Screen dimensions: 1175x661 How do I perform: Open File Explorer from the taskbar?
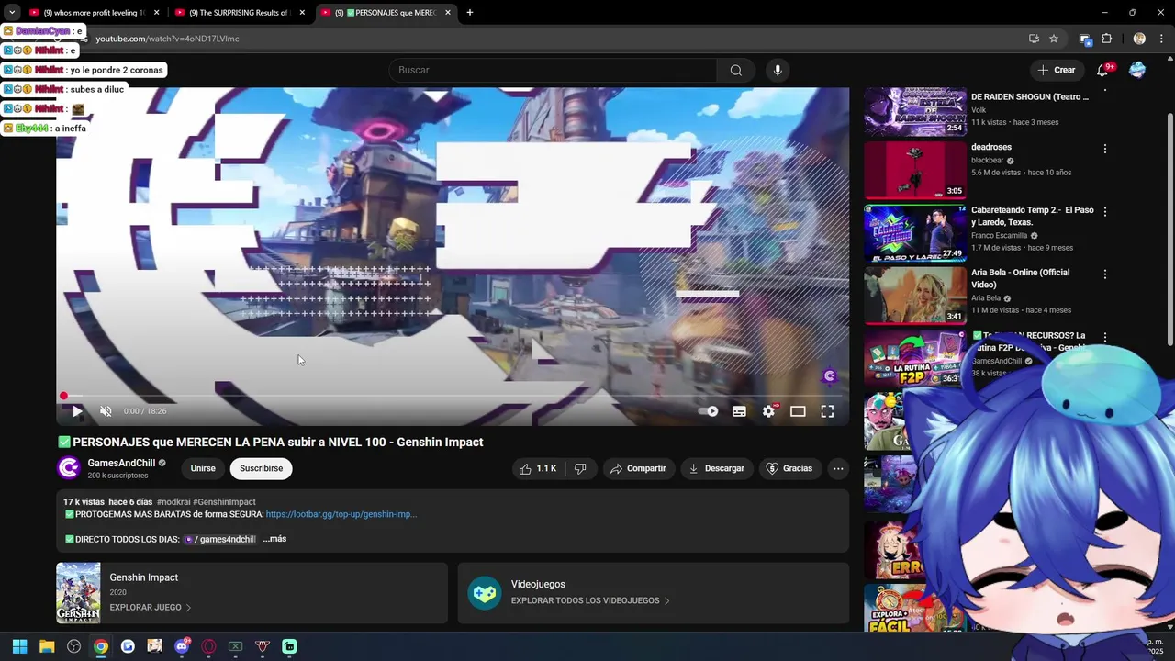(x=47, y=646)
